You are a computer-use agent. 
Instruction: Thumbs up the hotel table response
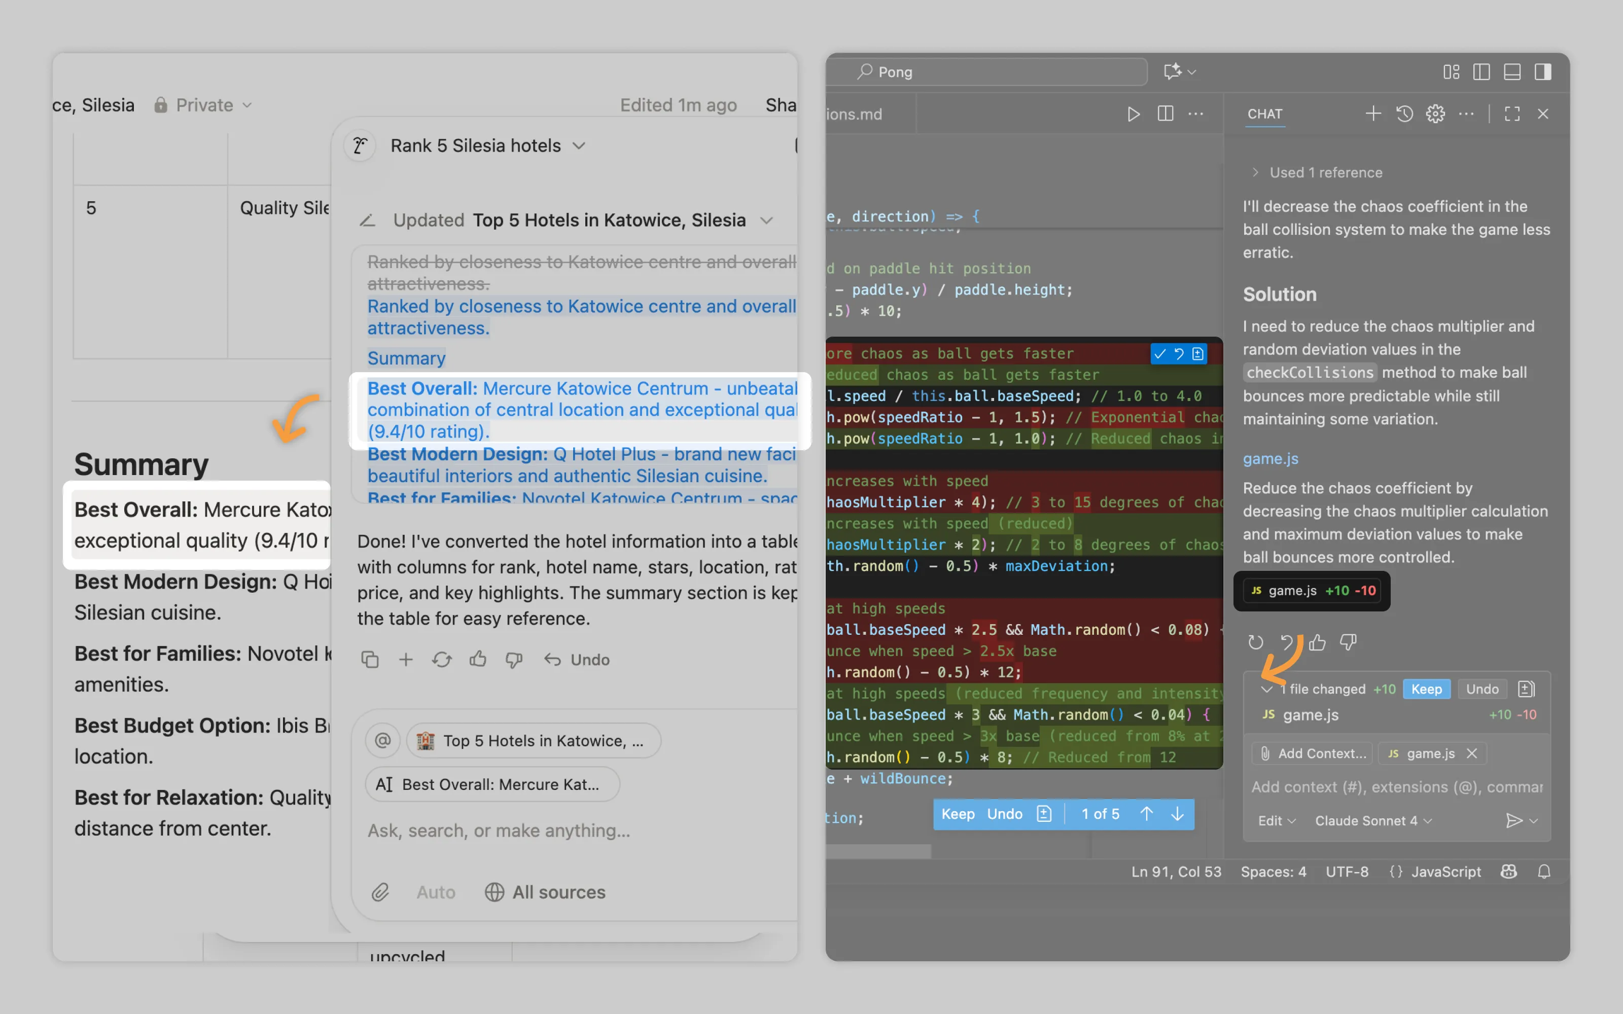[x=477, y=660]
